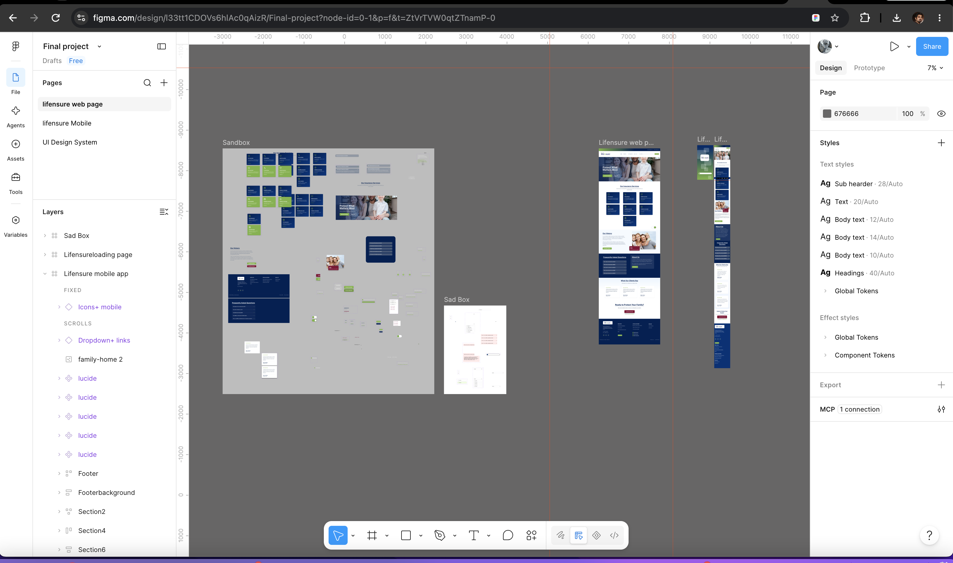Select the Frame tool
Viewport: 953px width, 563px height.
click(372, 535)
